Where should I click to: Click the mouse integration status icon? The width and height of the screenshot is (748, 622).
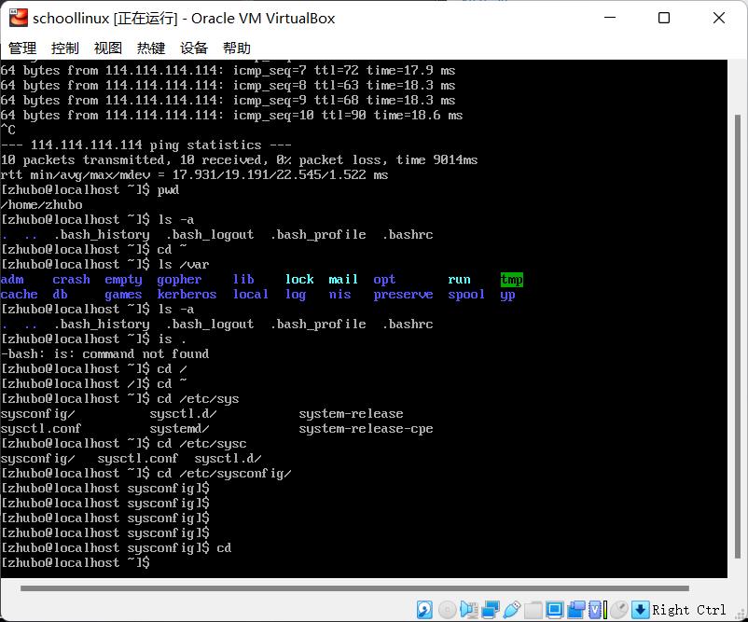[x=619, y=609]
